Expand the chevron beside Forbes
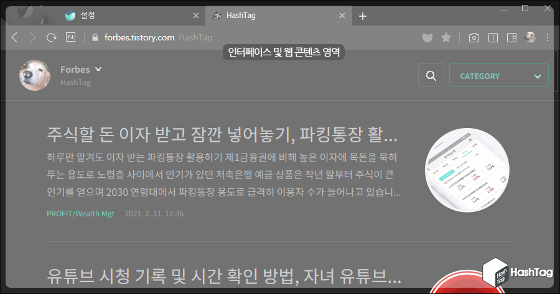The image size is (560, 294). coord(98,69)
